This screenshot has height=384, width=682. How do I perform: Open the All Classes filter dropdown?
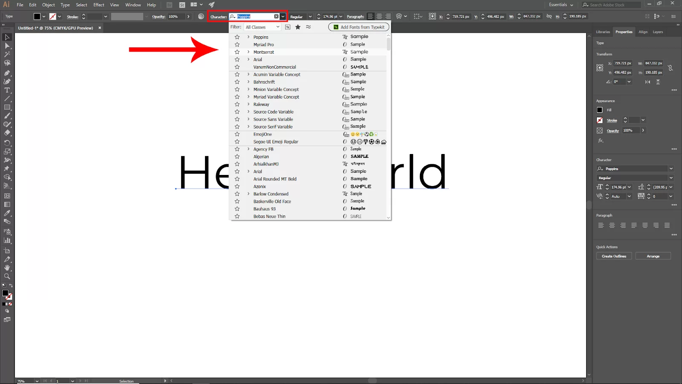(x=262, y=27)
